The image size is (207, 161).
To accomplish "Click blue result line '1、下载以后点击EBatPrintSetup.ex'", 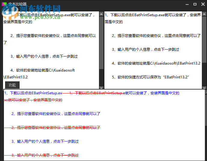I will (x=33, y=93).
